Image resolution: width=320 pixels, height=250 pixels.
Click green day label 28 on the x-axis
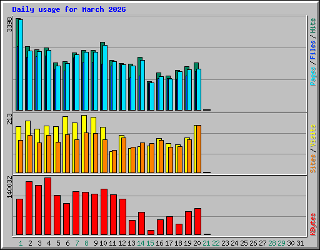[x=272, y=243]
